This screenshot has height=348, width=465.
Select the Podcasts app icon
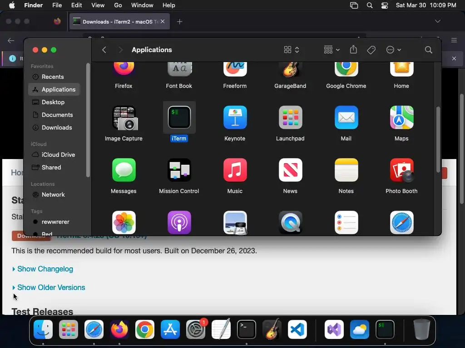(179, 222)
